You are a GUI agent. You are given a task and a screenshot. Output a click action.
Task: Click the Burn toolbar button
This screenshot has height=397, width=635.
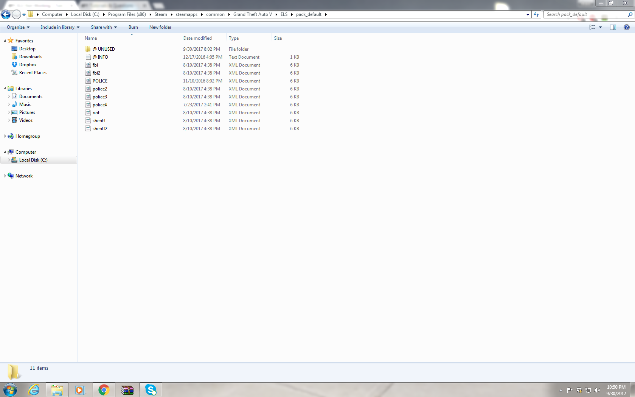click(x=133, y=27)
